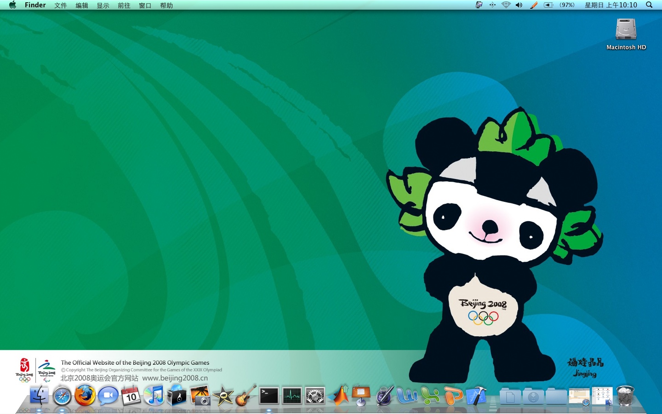Launch iTunes from the Dock

tap(154, 396)
